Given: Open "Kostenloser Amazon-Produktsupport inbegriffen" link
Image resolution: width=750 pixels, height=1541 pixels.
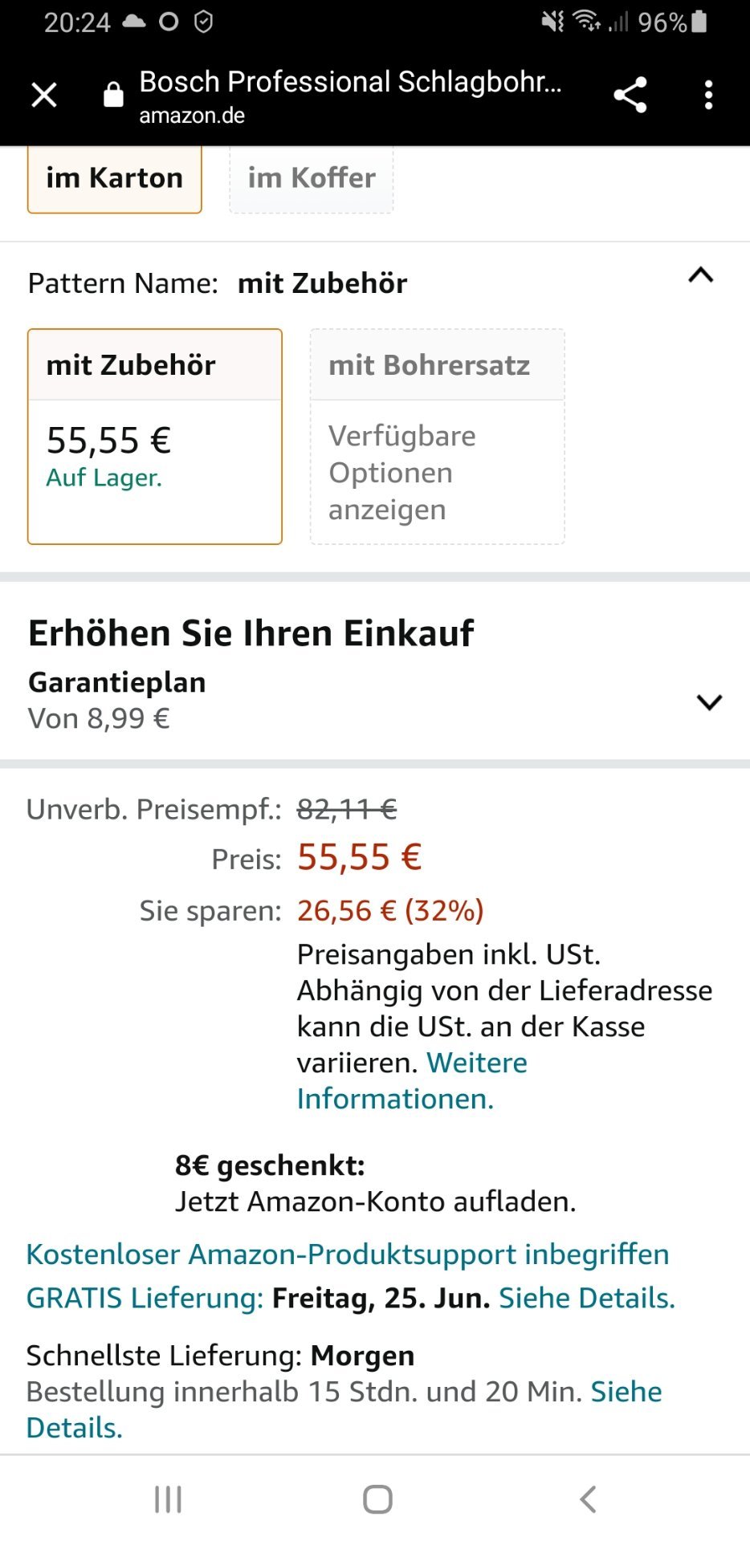Looking at the screenshot, I should coord(347,1254).
